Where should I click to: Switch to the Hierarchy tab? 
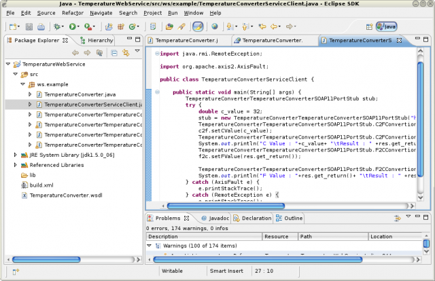(x=97, y=41)
